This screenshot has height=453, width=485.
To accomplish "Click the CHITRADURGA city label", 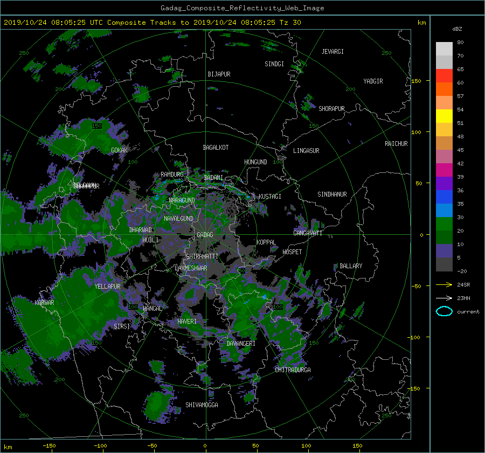I will click(x=293, y=370).
